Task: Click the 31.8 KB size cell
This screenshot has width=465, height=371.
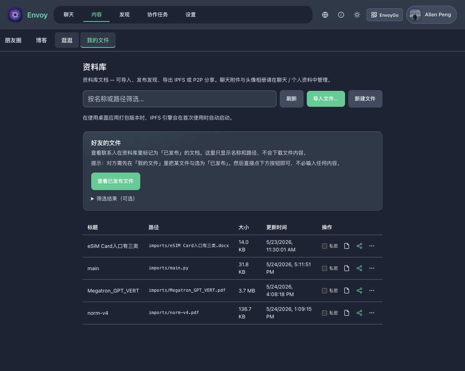Action: coord(243,268)
